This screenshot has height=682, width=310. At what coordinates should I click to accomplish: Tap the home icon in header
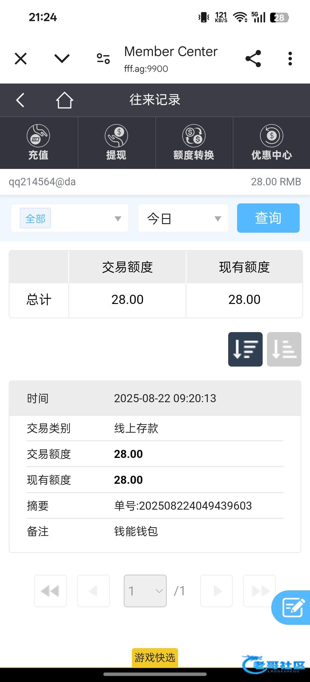point(65,100)
